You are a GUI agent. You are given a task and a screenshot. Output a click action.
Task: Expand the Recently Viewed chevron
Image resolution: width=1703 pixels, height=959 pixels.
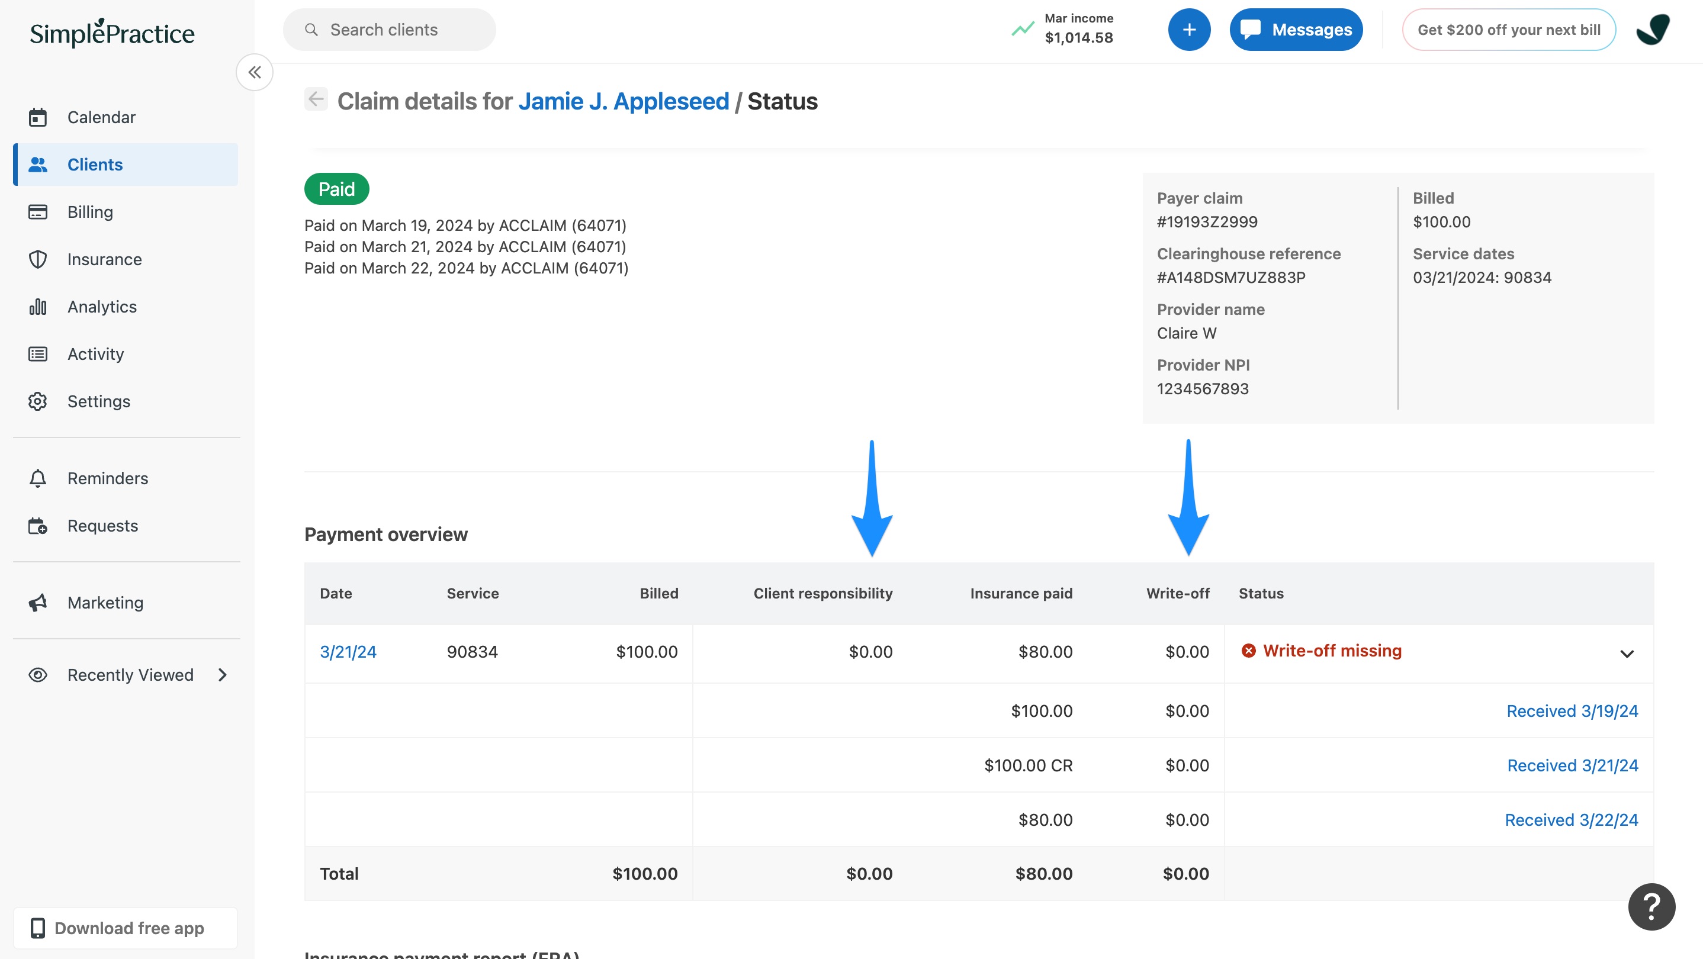222,675
